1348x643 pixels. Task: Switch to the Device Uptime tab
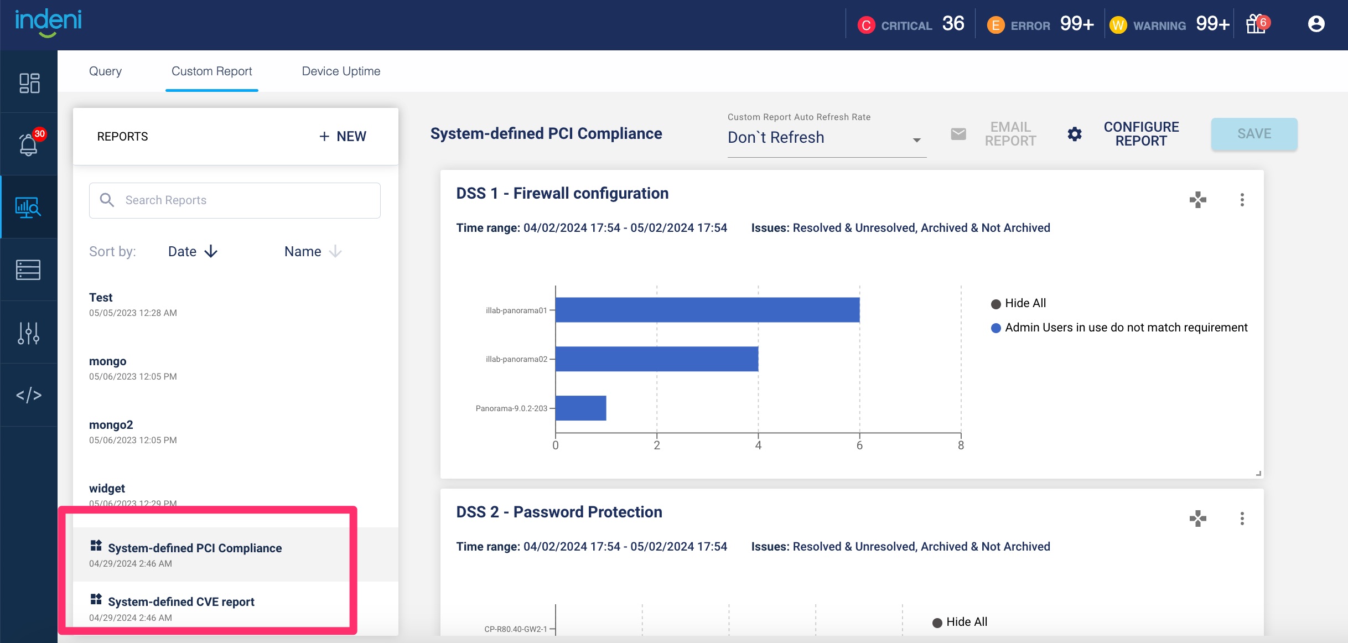coord(341,71)
